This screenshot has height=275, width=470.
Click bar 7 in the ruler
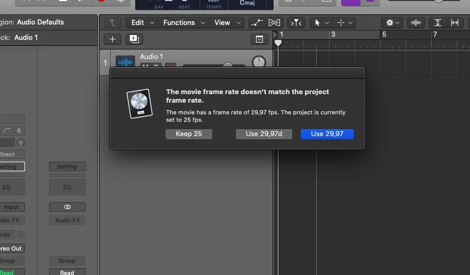coord(435,35)
